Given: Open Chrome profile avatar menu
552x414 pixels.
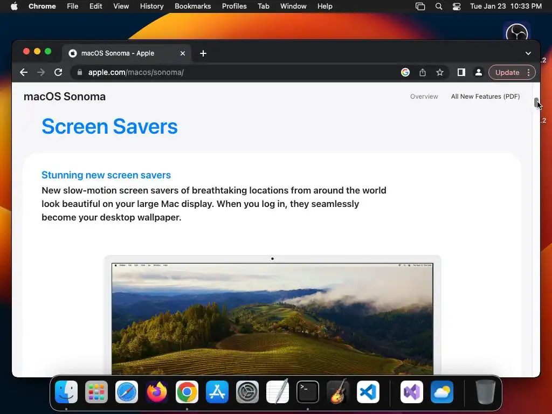Looking at the screenshot, I should [x=479, y=73].
